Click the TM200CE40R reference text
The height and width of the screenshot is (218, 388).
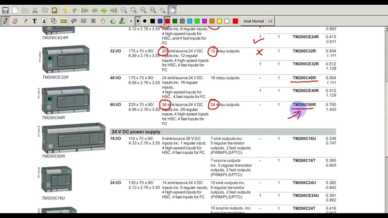tap(306, 91)
